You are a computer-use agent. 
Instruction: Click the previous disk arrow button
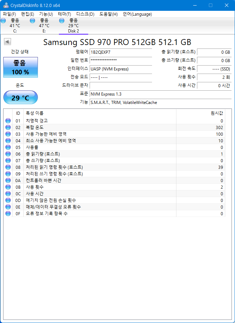7,42
